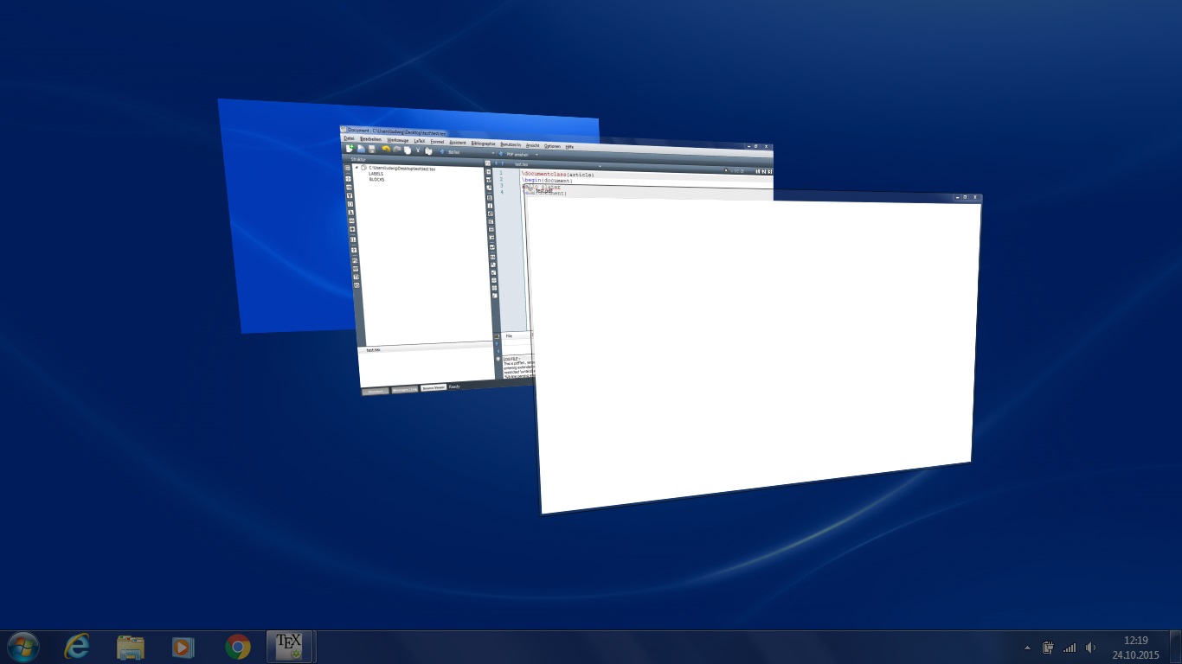Open the Assistent menu

tap(457, 143)
